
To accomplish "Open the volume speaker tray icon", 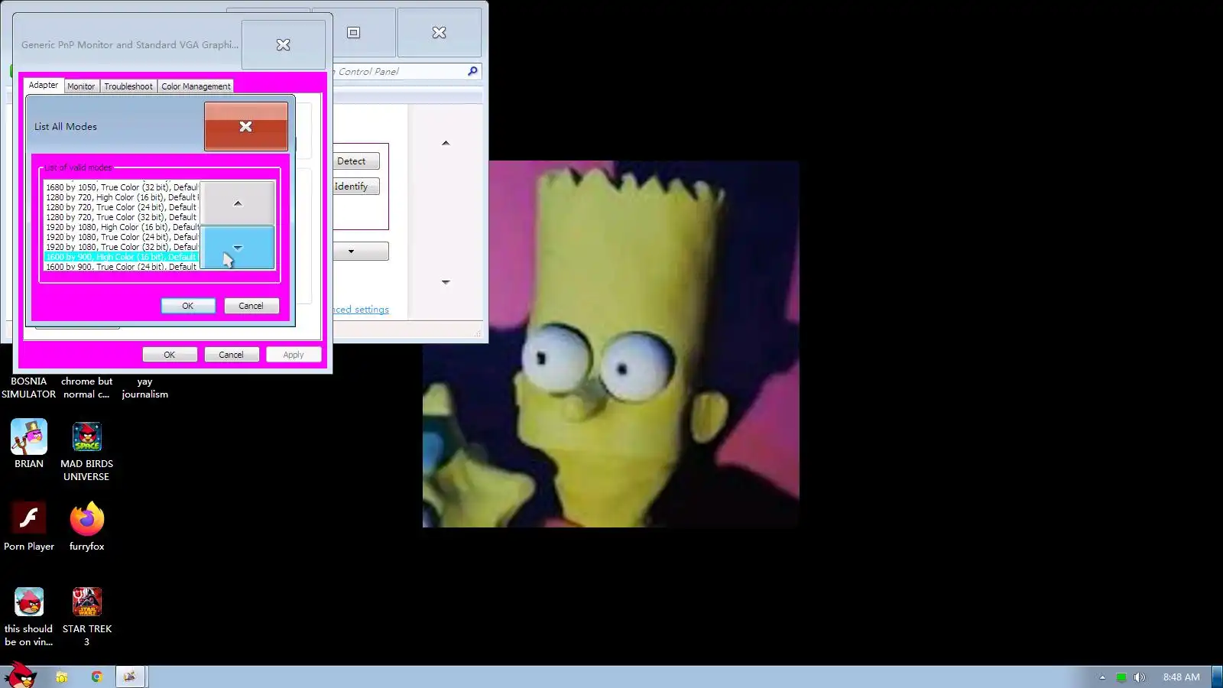I will (1140, 677).
